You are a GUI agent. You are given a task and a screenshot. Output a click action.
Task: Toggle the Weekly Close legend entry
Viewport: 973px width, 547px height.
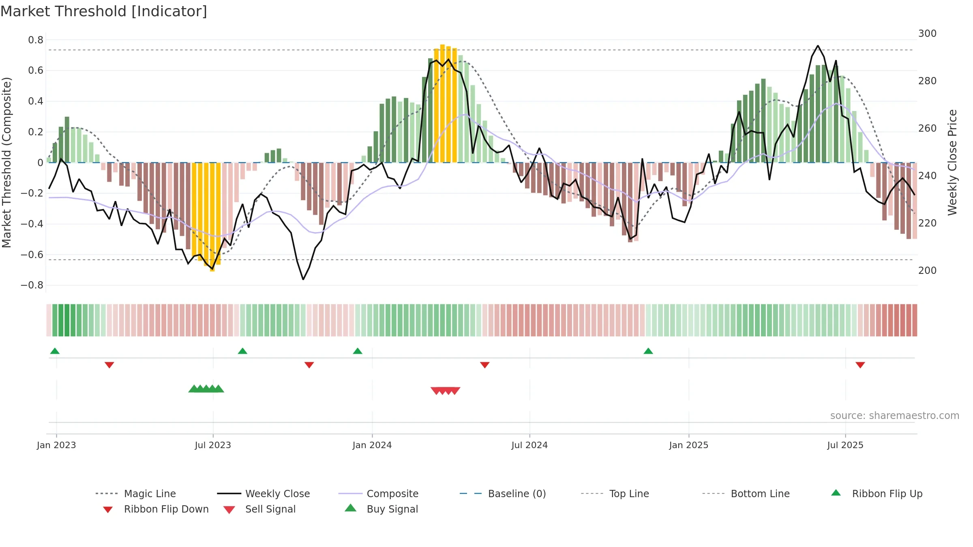(264, 494)
